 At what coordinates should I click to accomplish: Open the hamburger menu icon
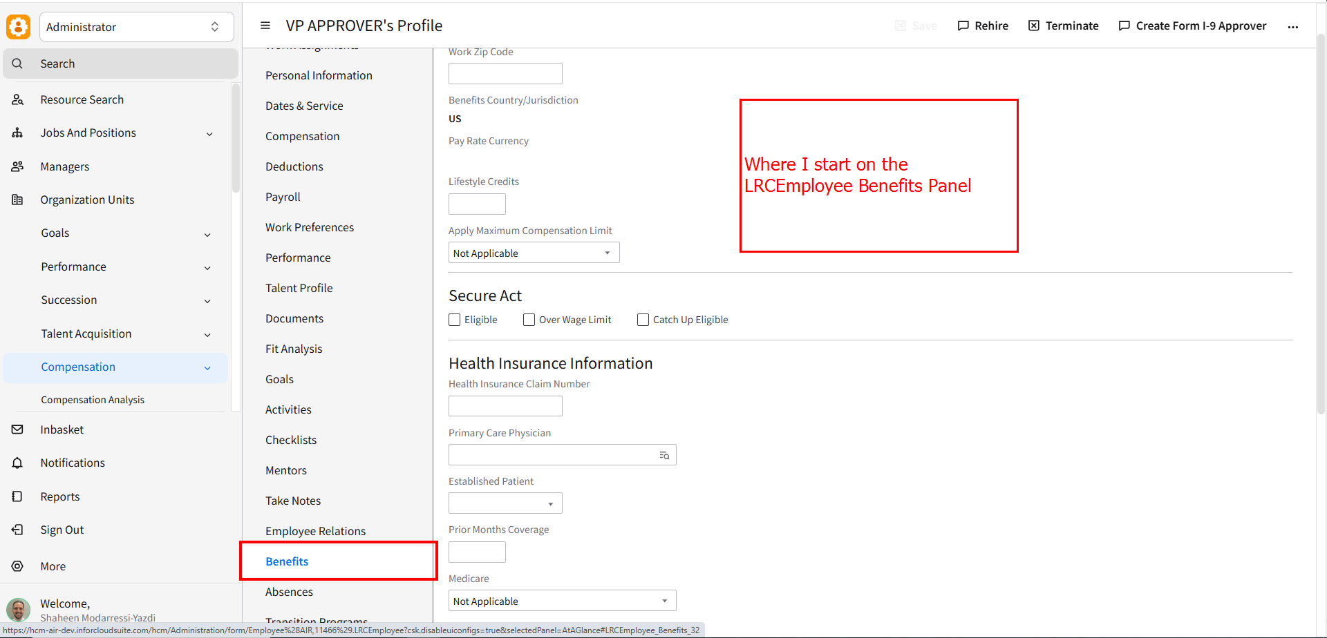pos(265,26)
